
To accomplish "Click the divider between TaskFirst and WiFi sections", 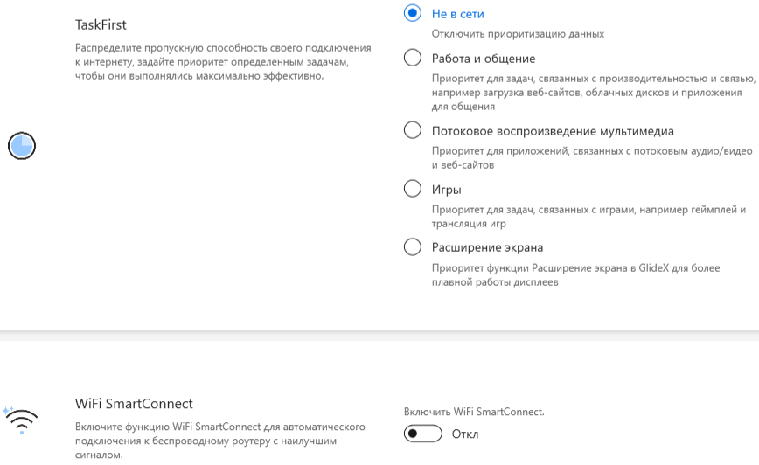I will pyautogui.click(x=379, y=332).
